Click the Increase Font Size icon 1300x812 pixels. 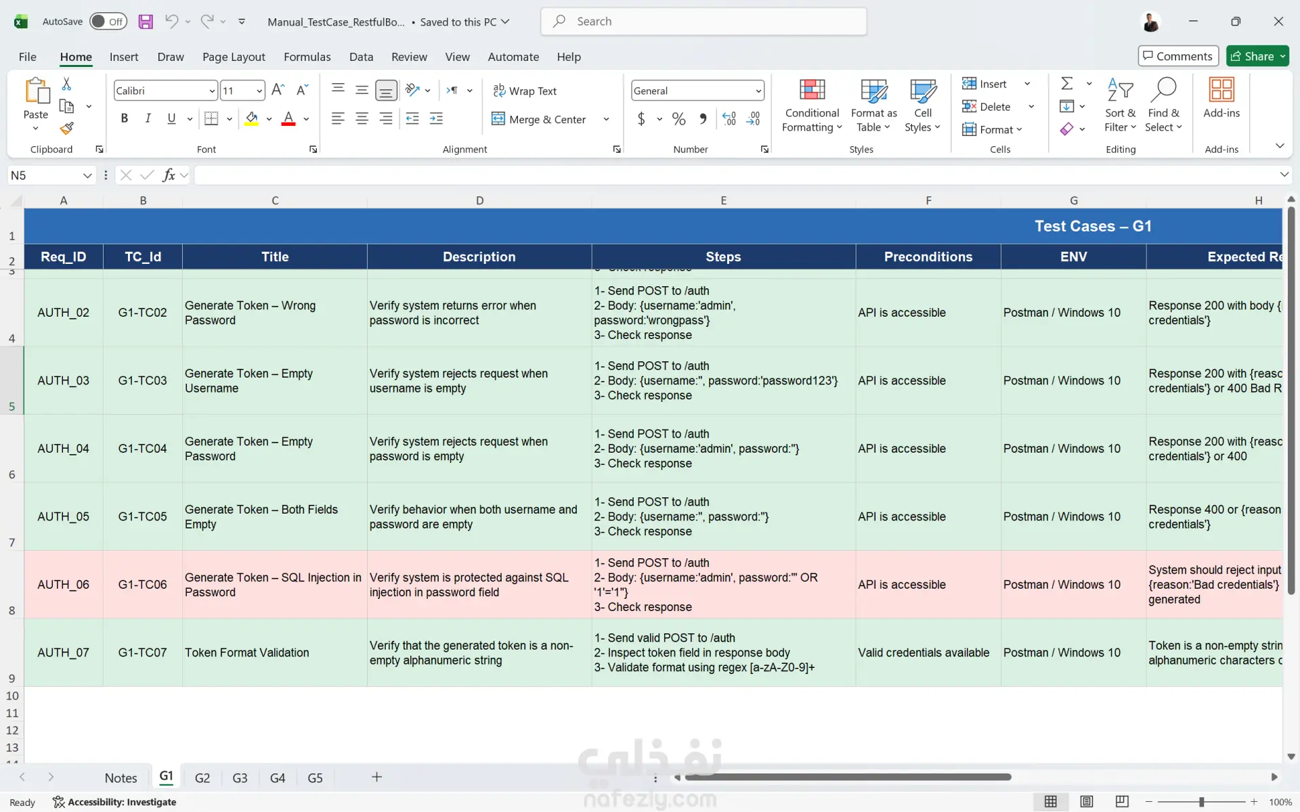coord(278,90)
